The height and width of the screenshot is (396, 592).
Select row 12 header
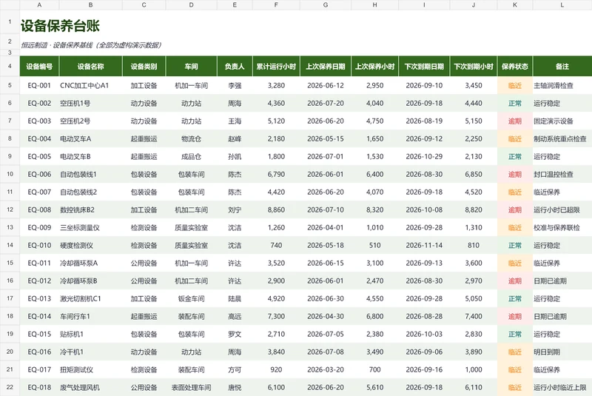click(x=10, y=209)
